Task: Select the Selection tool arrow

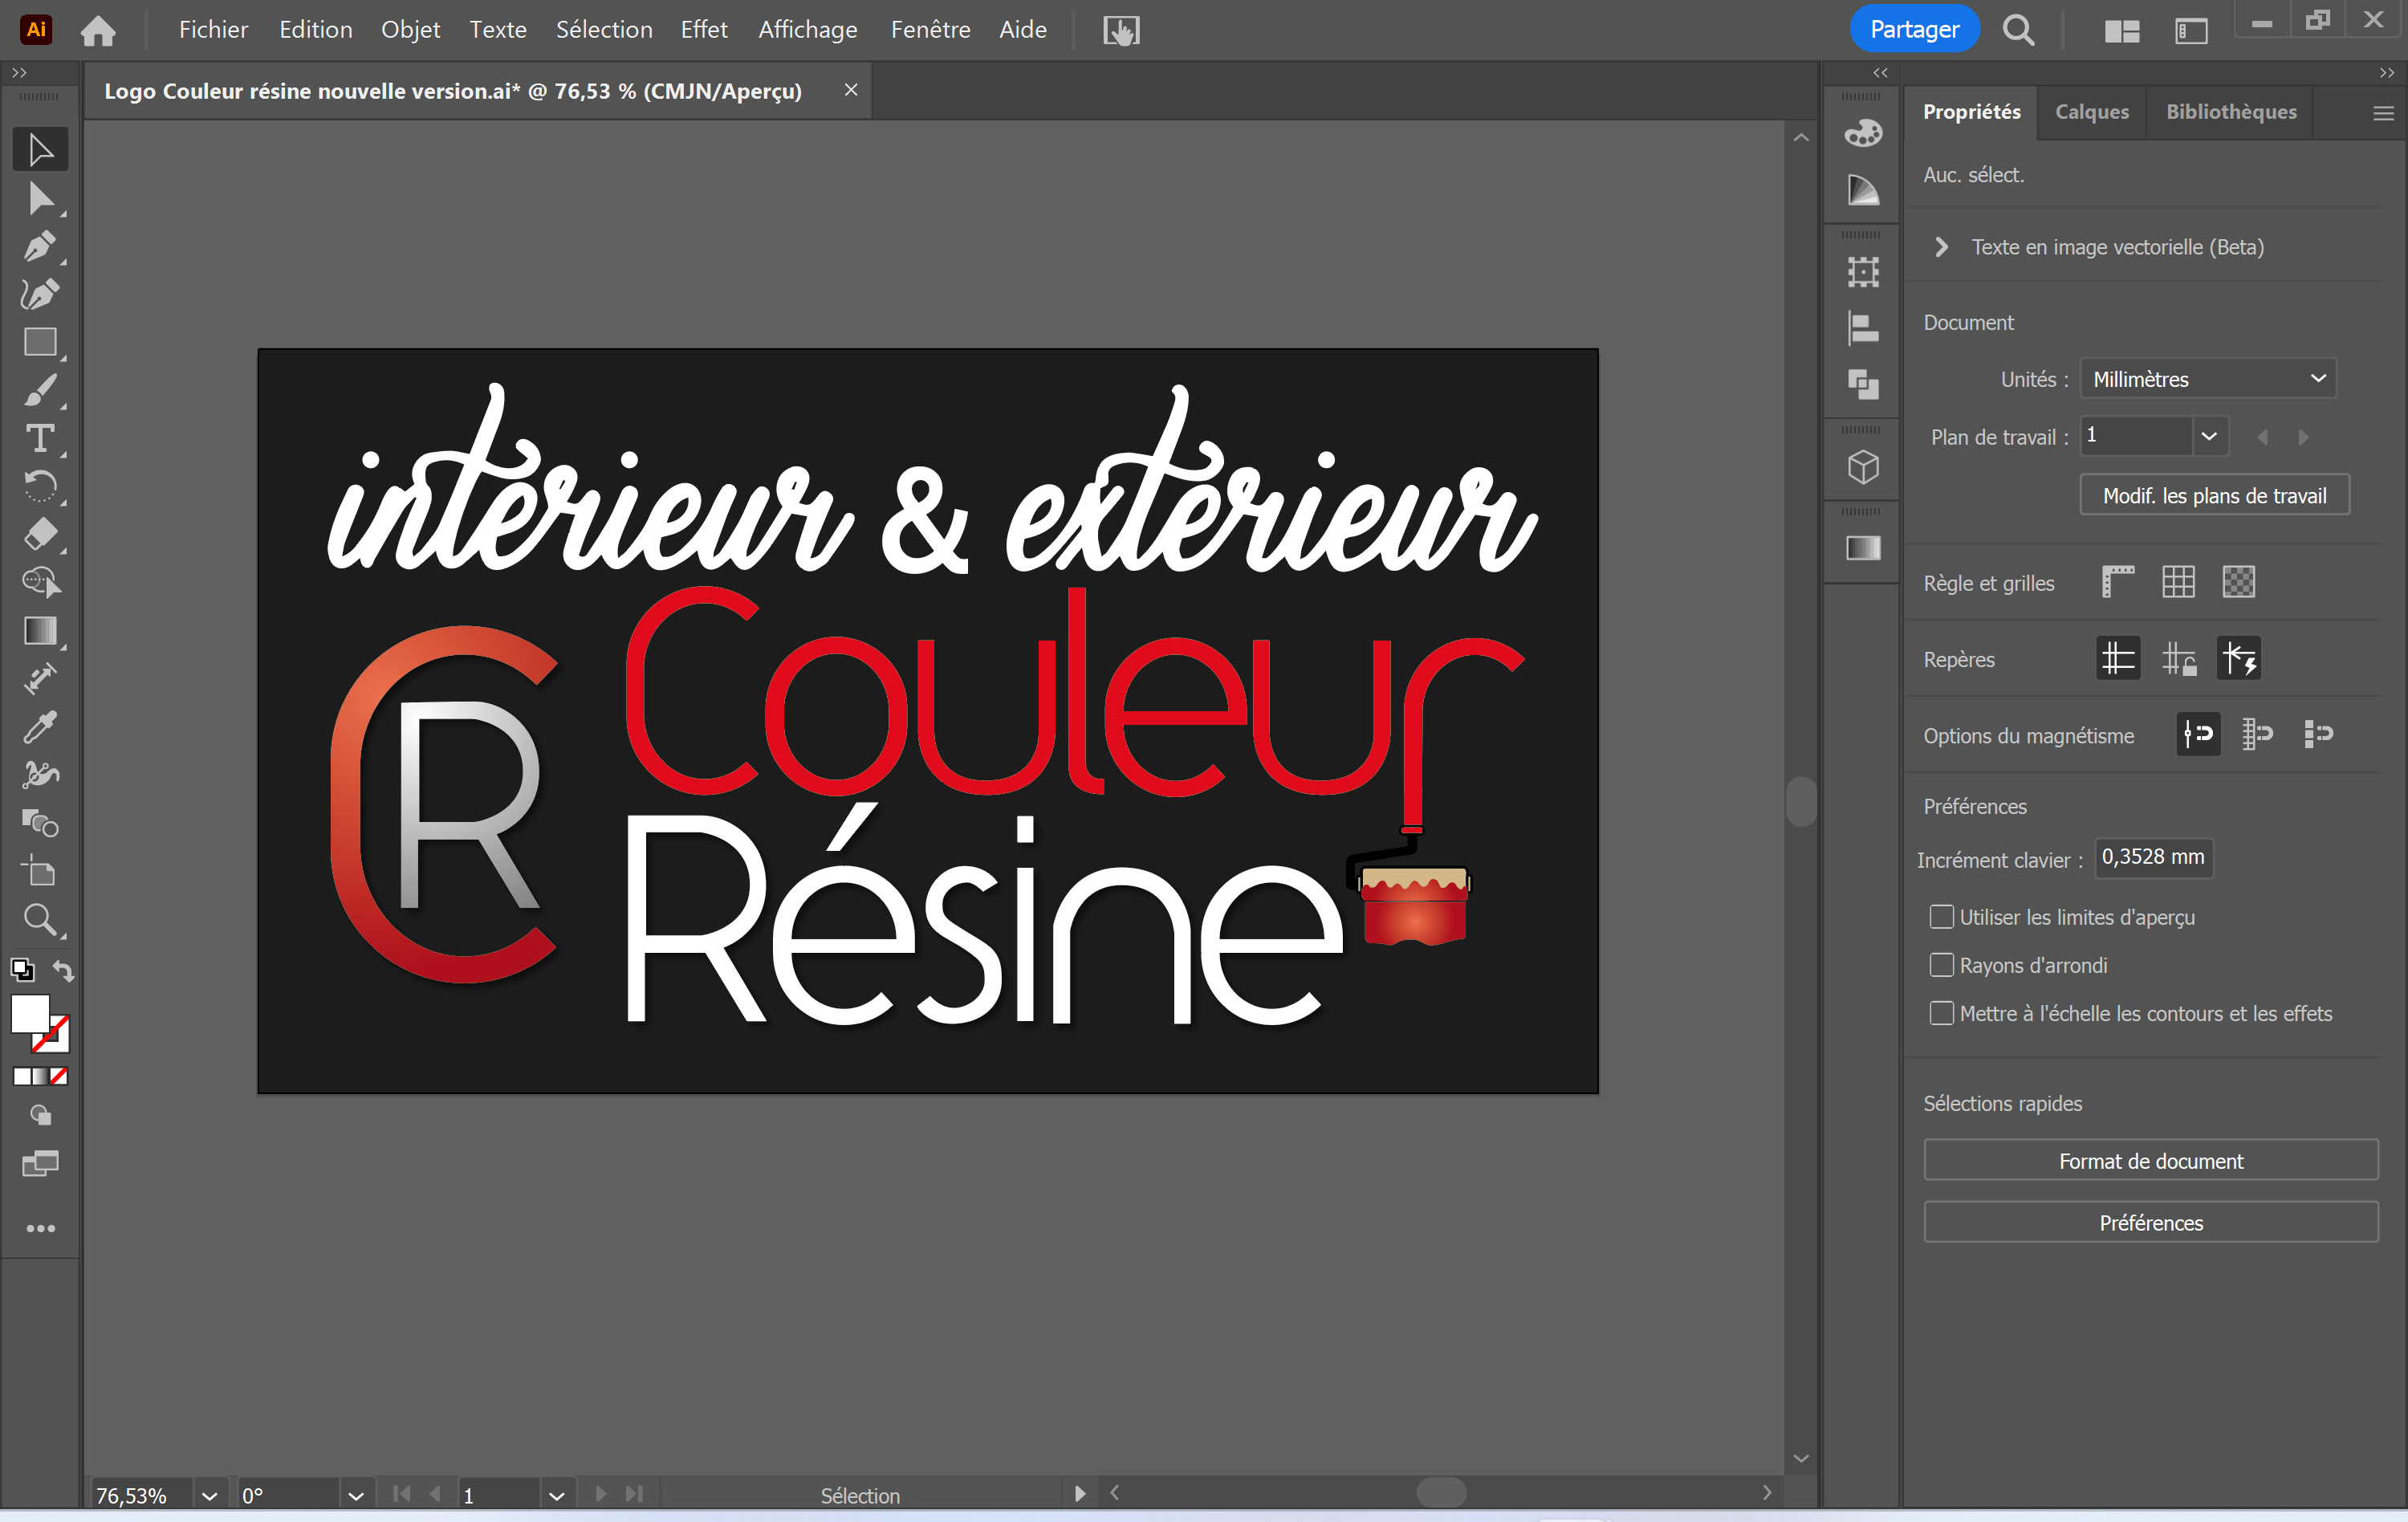Action: coord(40,150)
